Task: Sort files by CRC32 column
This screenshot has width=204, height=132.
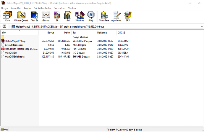Action: pyautogui.click(x=124, y=33)
